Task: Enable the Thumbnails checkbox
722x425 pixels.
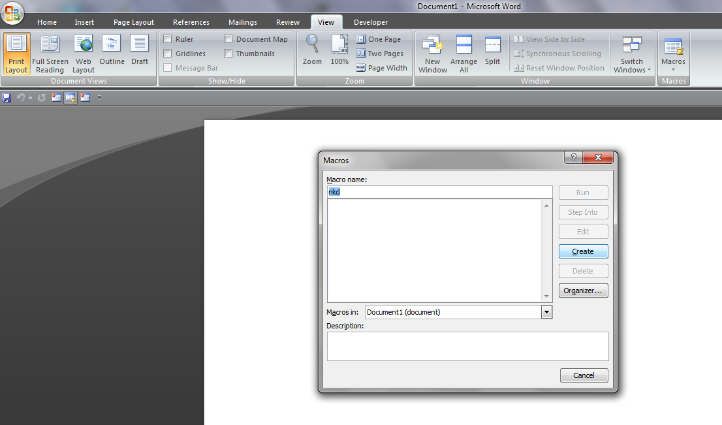Action: [228, 54]
